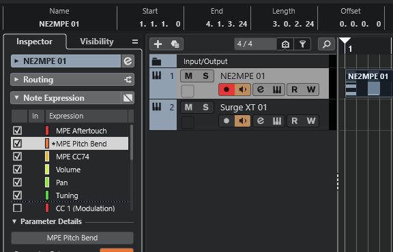Click the instrument icon on track 2
The image size is (393, 252).
click(157, 107)
